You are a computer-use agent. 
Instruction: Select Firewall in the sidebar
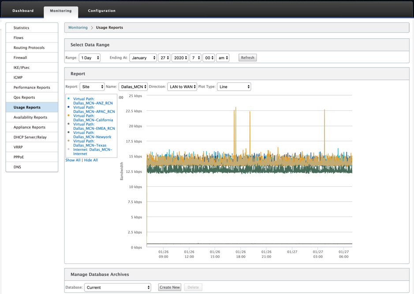click(x=32, y=58)
